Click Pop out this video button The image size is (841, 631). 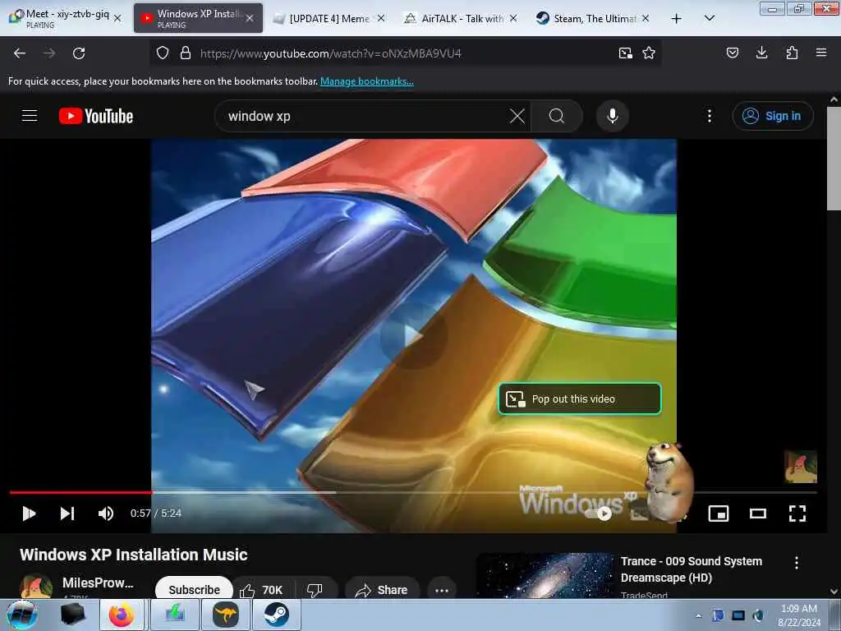point(580,398)
